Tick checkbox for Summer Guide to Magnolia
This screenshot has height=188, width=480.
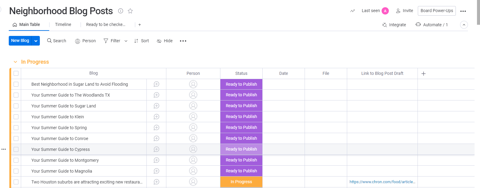click(16, 171)
